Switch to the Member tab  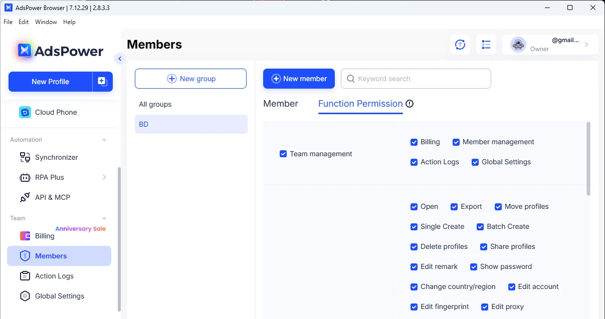pyautogui.click(x=281, y=104)
